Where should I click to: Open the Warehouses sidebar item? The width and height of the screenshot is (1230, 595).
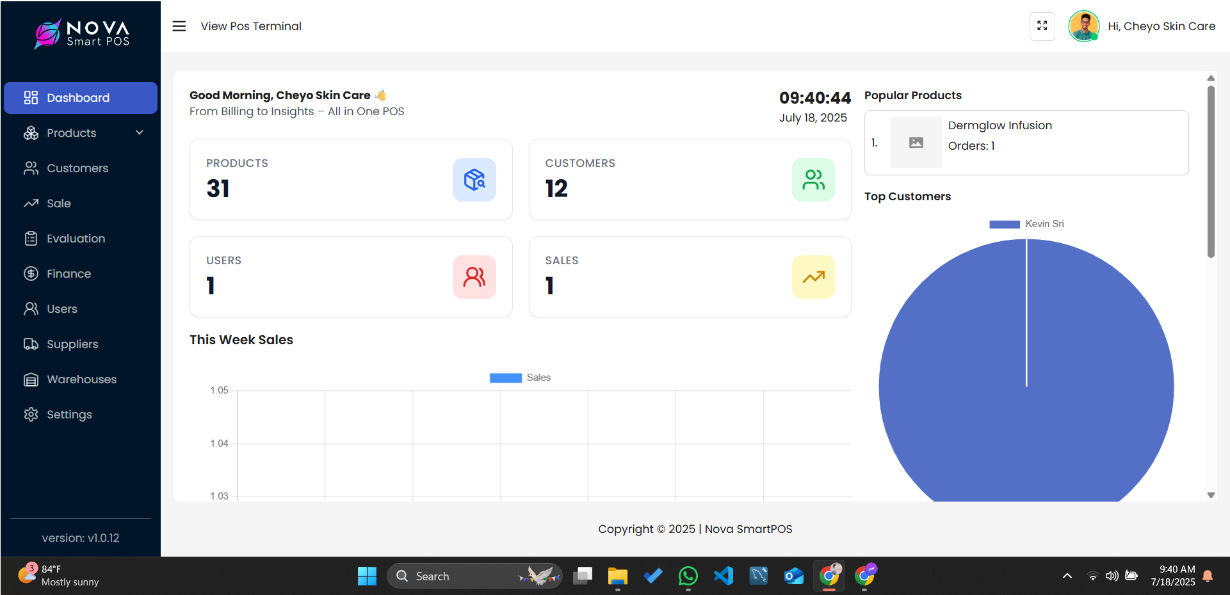coord(81,379)
